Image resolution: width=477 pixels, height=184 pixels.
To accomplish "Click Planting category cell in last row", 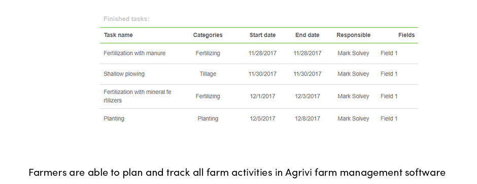I will pyautogui.click(x=208, y=119).
